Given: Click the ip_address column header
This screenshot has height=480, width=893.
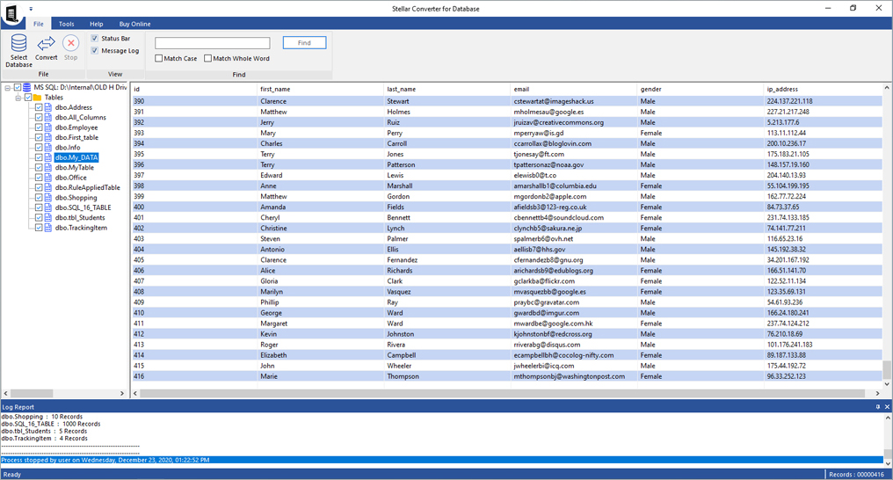Looking at the screenshot, I should tap(823, 90).
